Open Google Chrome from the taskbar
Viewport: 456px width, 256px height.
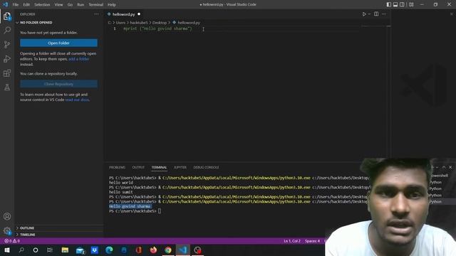[168, 250]
